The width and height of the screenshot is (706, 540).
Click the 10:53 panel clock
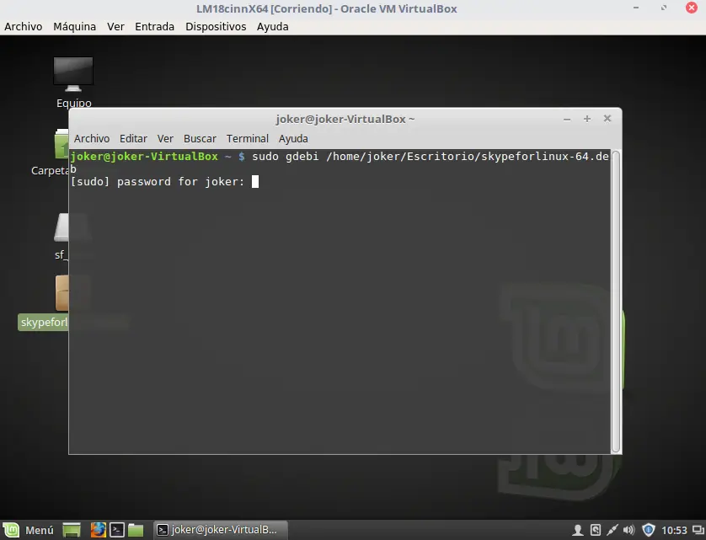674,531
